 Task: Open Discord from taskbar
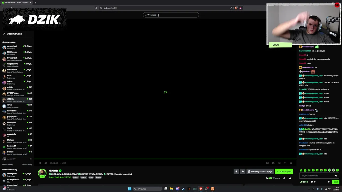(177, 189)
